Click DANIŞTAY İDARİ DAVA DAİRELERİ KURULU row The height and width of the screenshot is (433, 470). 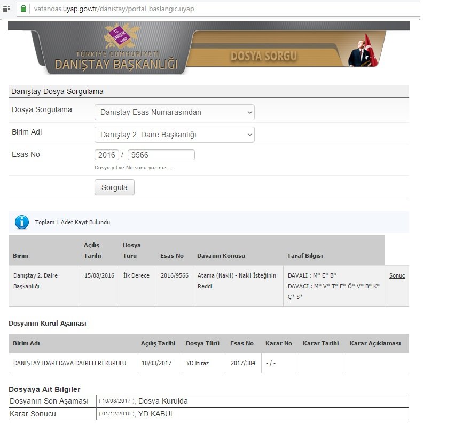coord(69,363)
